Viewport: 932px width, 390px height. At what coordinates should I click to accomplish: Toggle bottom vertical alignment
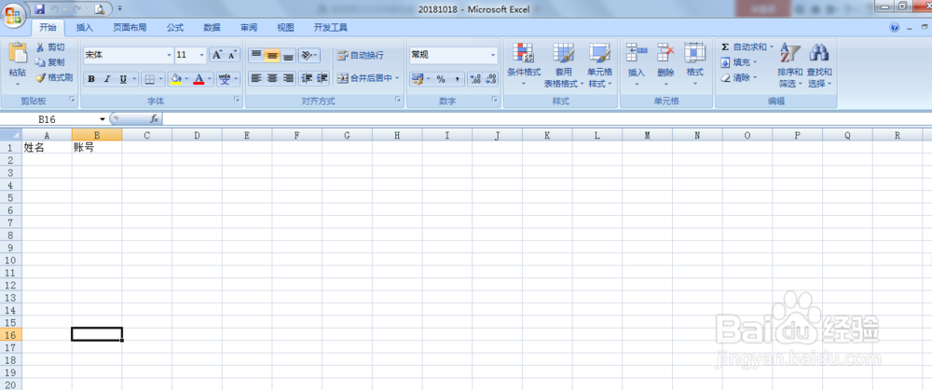(x=288, y=55)
